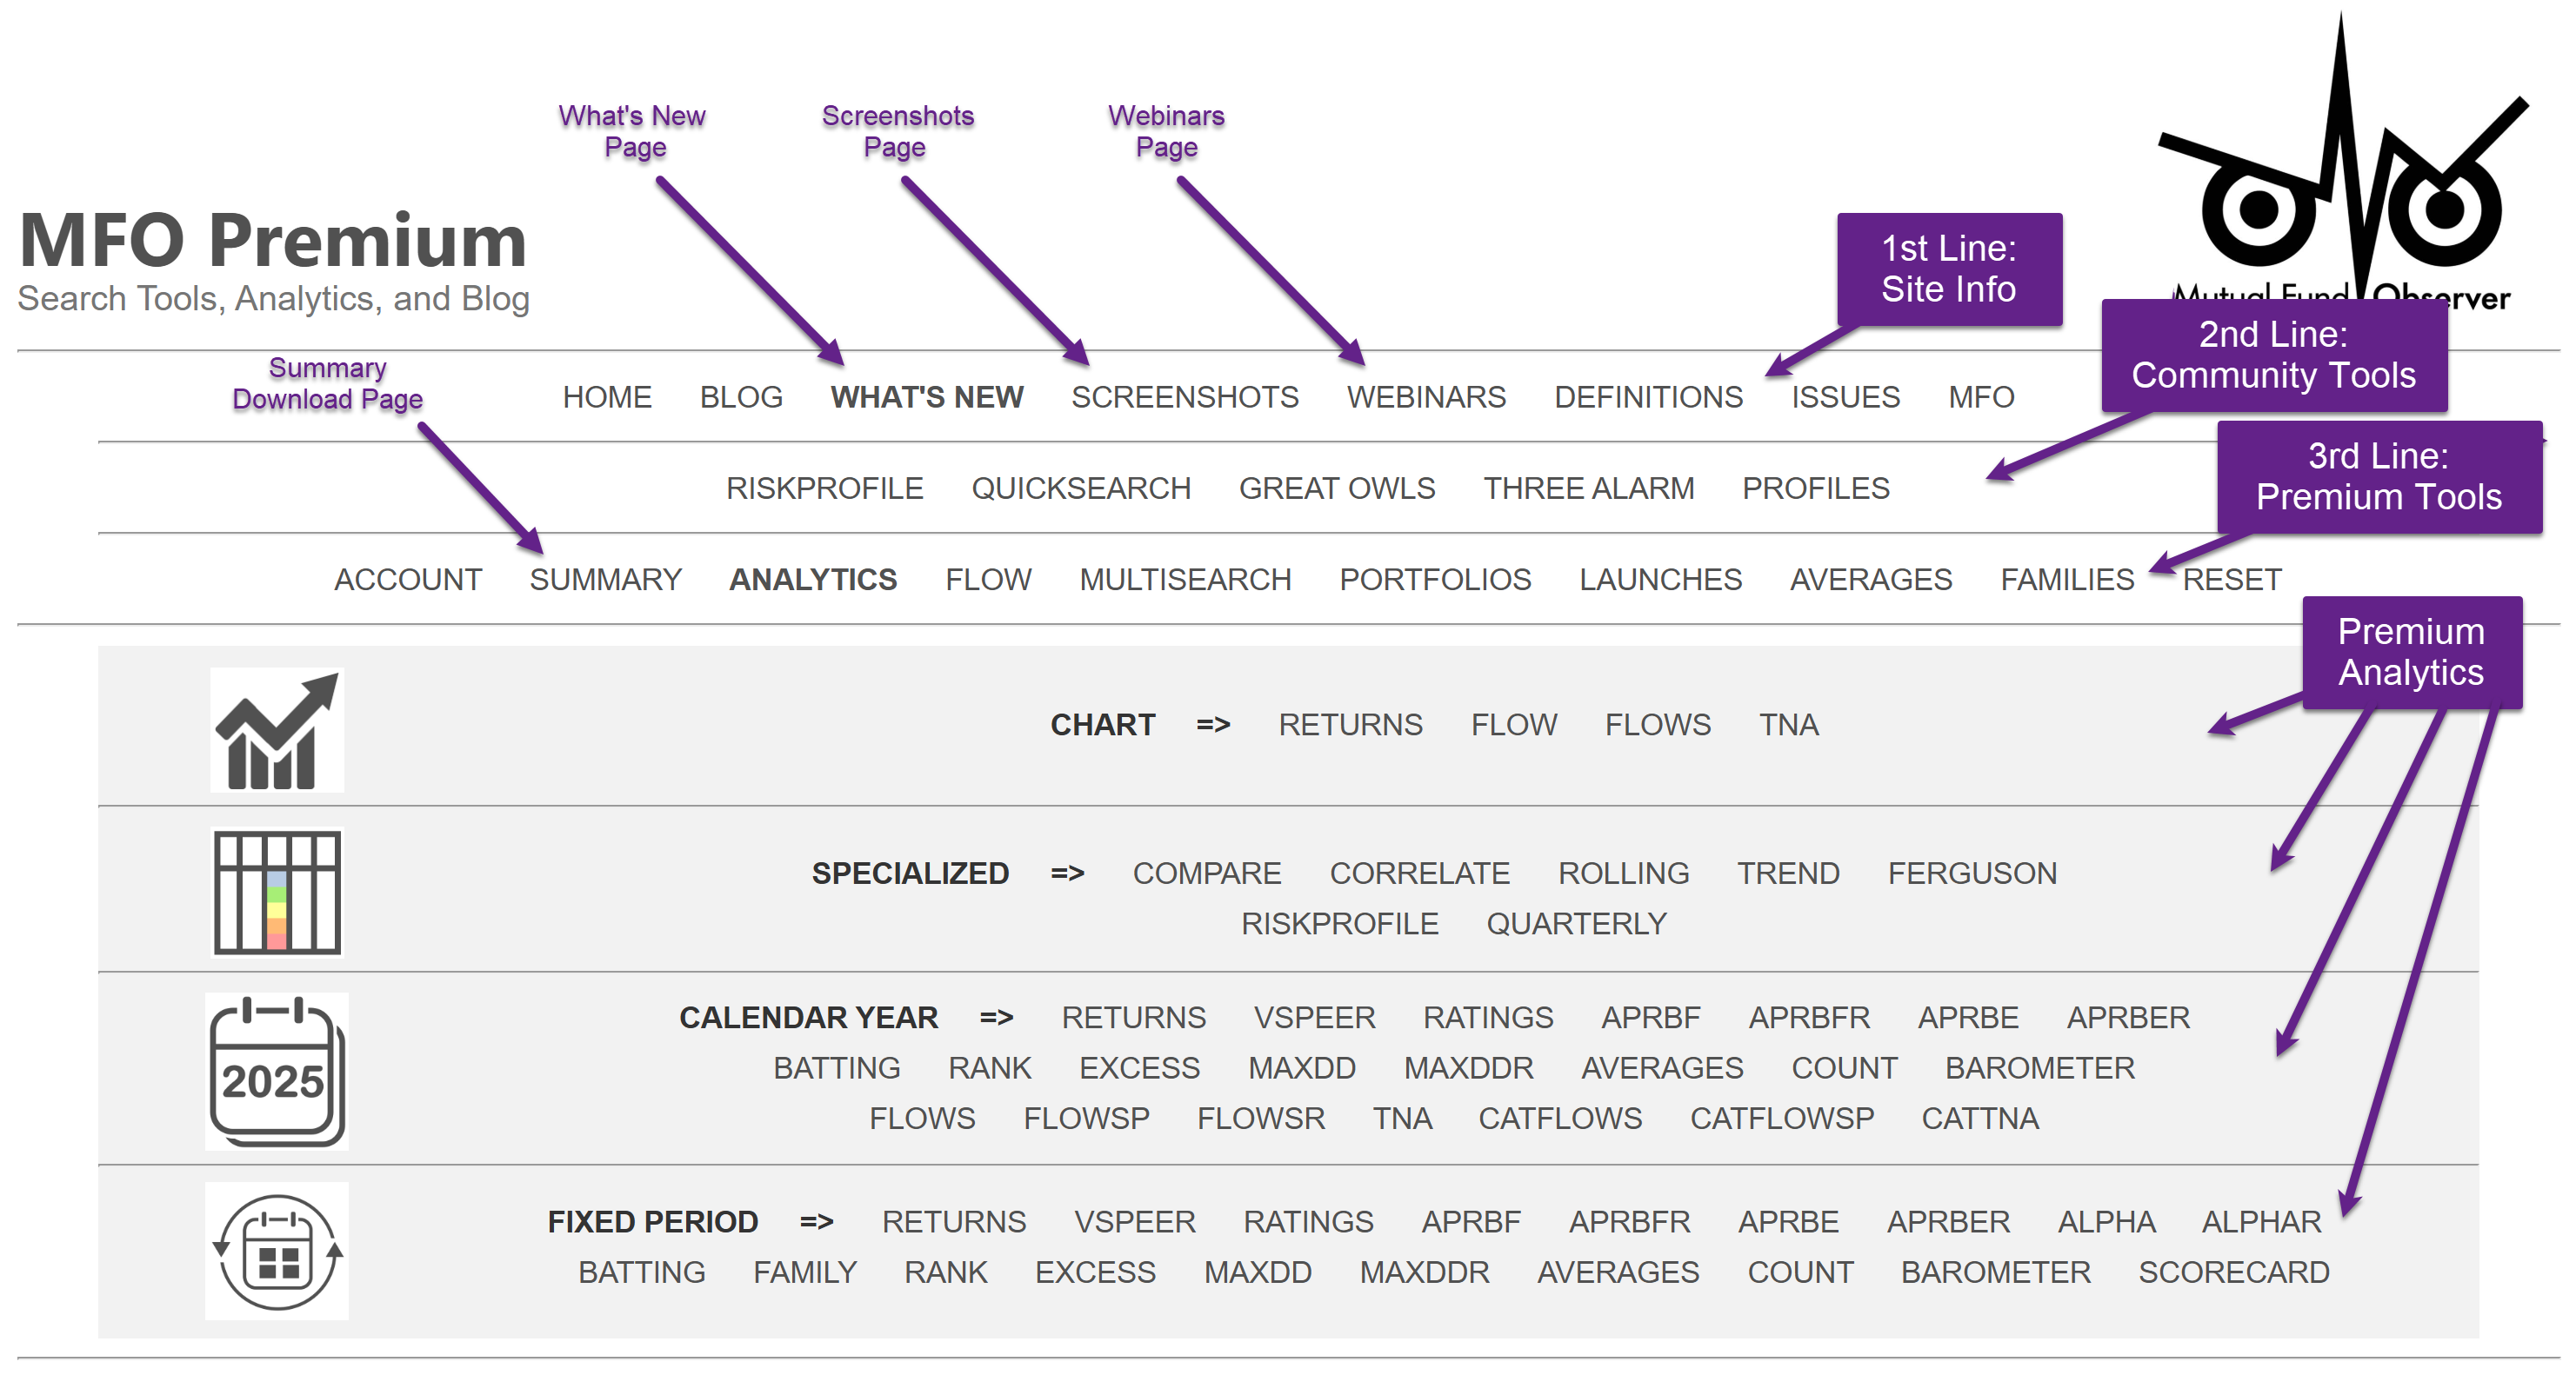
Task: Open RISKPROFILE in the community tools row
Action: pos(824,488)
